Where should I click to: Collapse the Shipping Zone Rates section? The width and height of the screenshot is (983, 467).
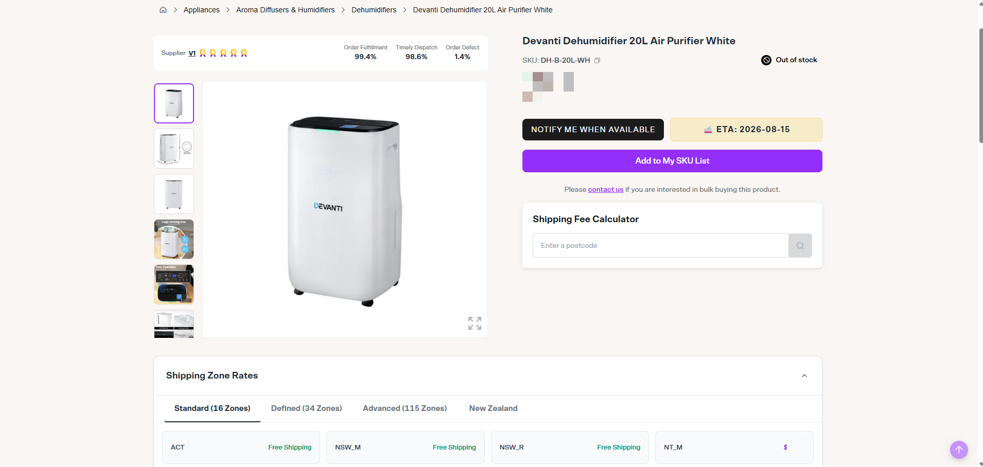pyautogui.click(x=804, y=376)
